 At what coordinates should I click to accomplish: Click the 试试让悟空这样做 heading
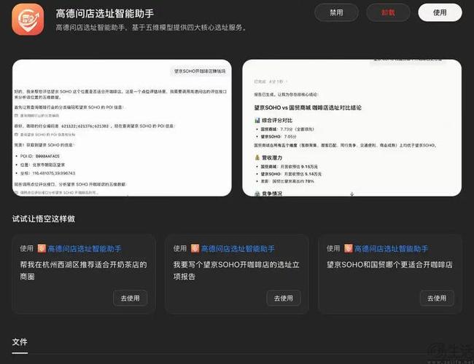[44, 219]
